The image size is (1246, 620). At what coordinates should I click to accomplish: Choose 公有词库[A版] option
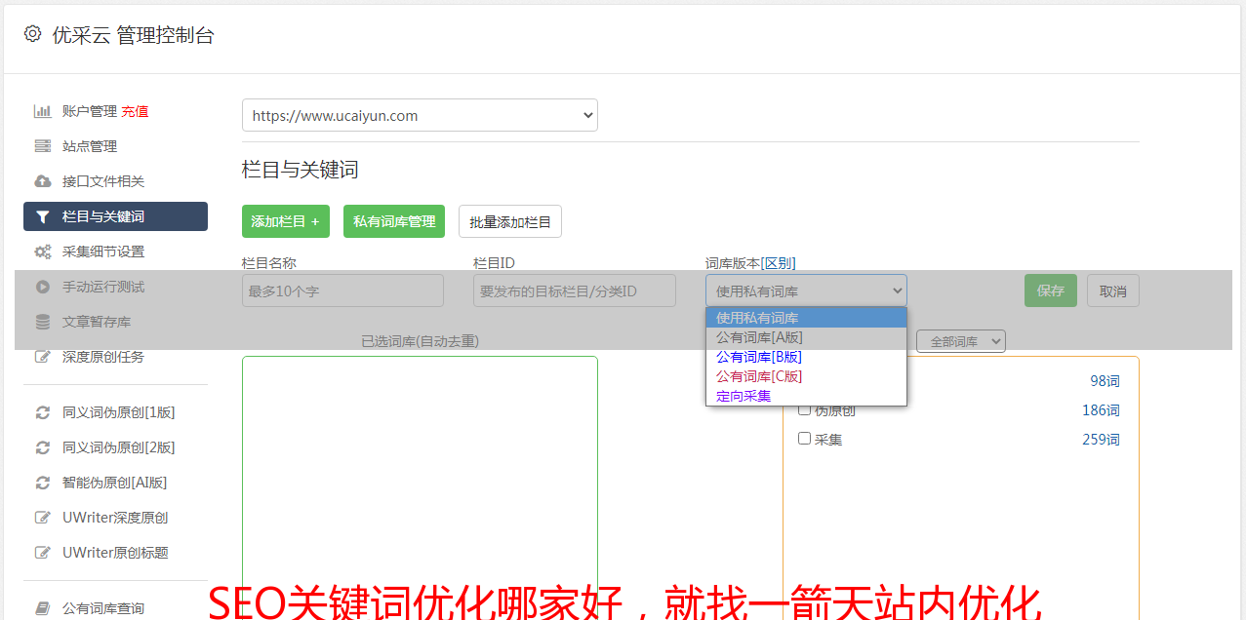[806, 337]
